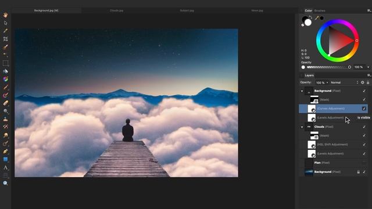This screenshot has width=372, height=209.
Task: Hide the top Background group layer
Action: click(364, 91)
